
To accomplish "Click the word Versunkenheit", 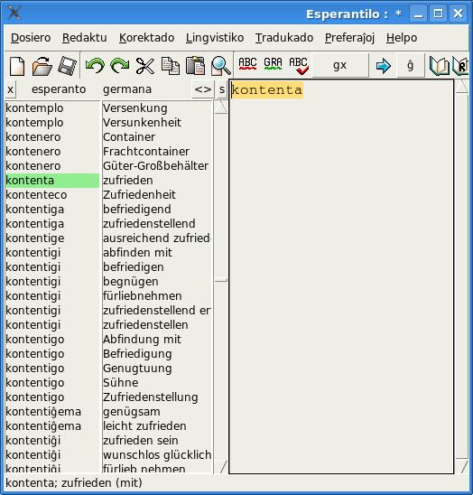I will 142,123.
